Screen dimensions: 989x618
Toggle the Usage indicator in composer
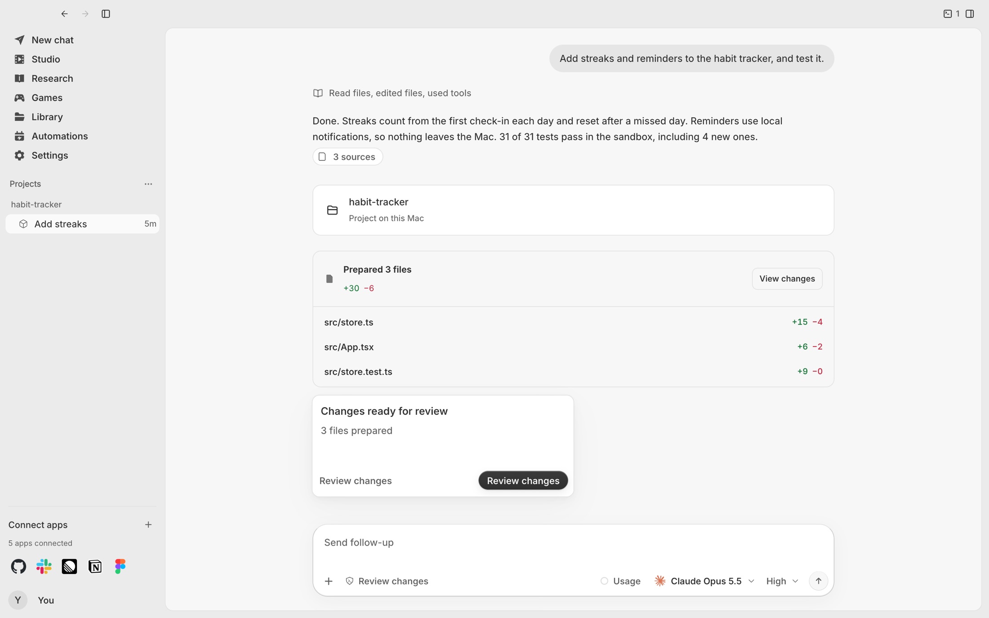pos(620,581)
